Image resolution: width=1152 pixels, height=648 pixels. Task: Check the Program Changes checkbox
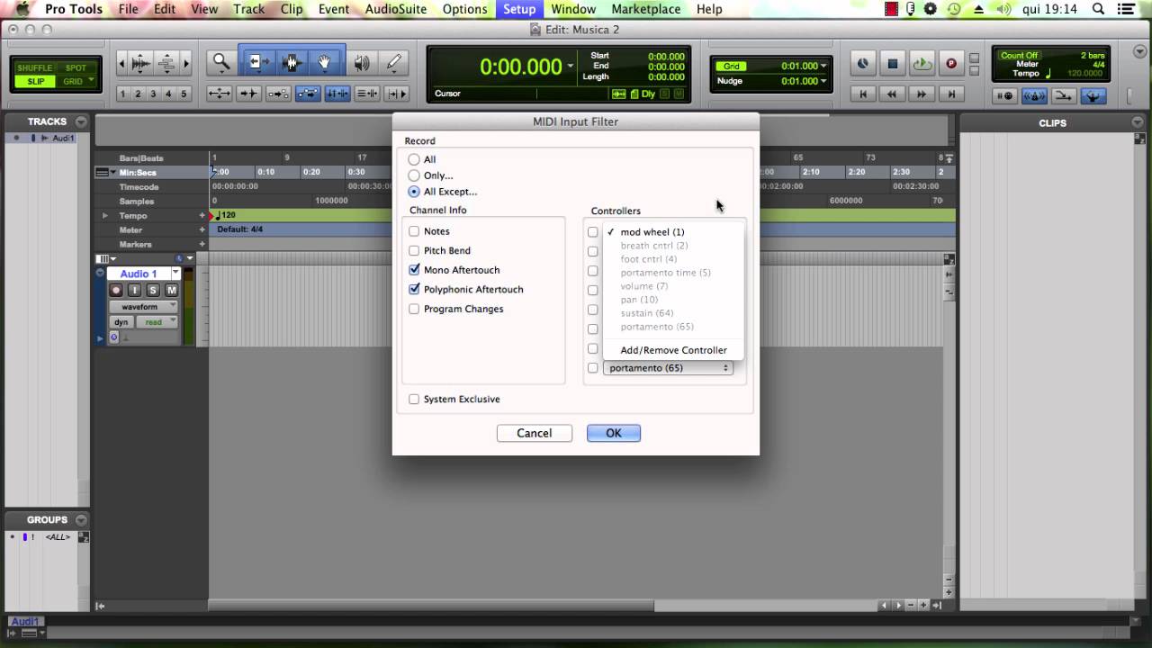(x=414, y=309)
